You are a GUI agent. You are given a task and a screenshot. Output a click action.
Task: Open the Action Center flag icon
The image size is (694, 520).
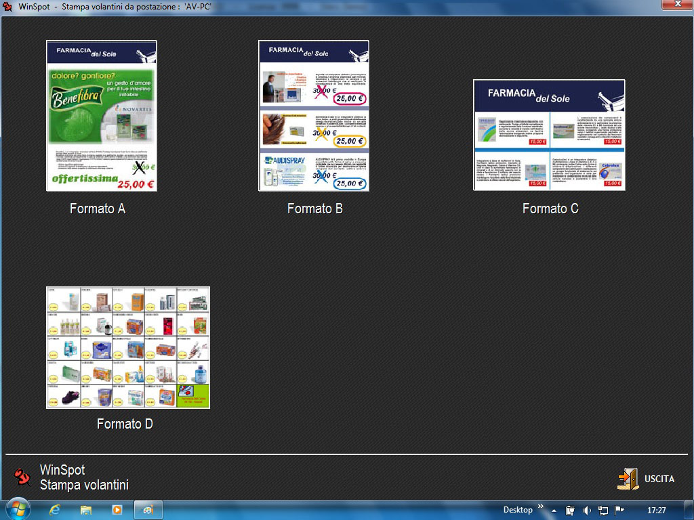619,510
